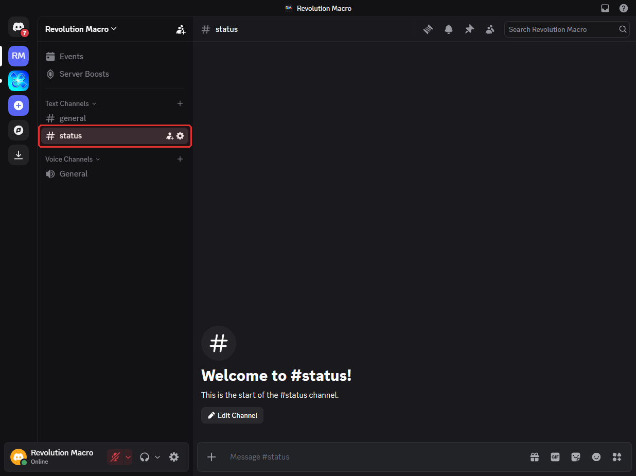Click the Welcome to #status! heading
The height and width of the screenshot is (476, 636).
point(276,376)
